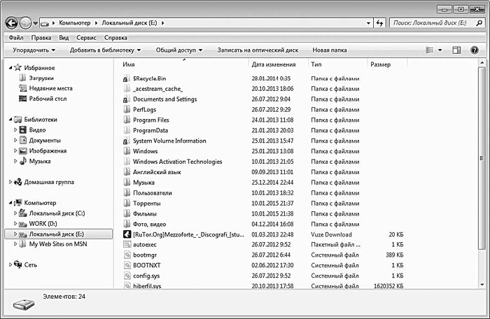Select the _acestream_cache_ folder
The height and width of the screenshot is (319, 490).
pos(157,89)
